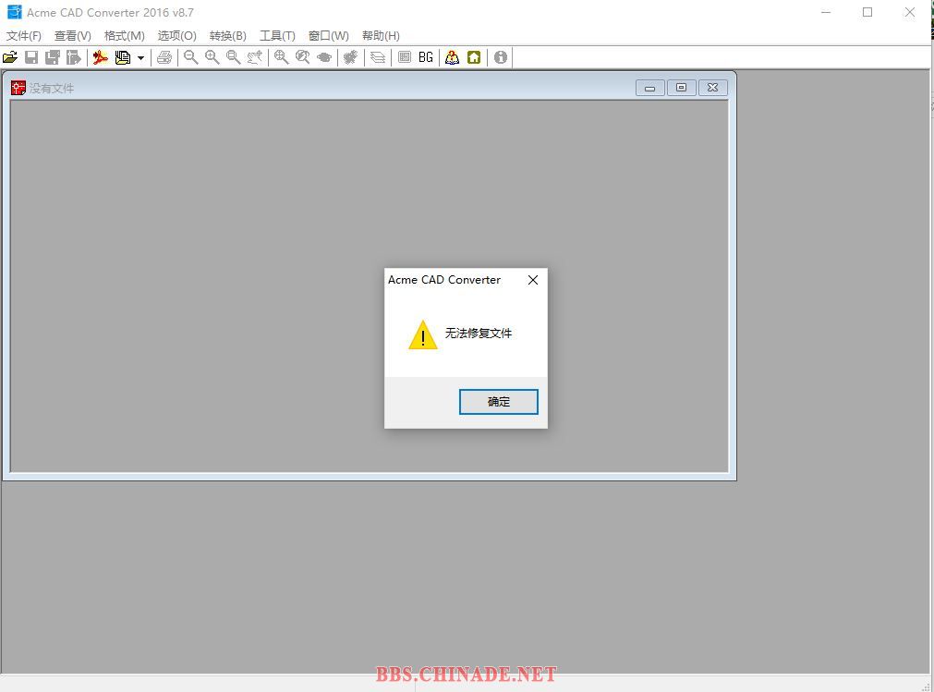
Task: Maximize the 没有文件 child window
Action: coord(682,88)
